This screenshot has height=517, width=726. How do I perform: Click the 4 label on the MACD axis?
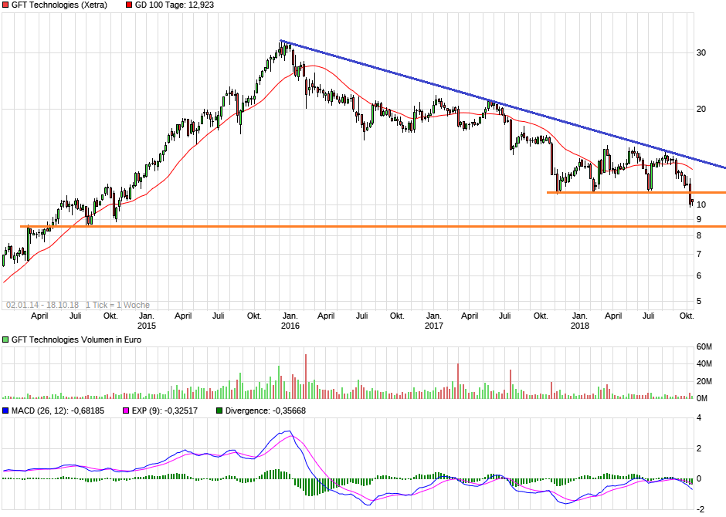pyautogui.click(x=699, y=418)
